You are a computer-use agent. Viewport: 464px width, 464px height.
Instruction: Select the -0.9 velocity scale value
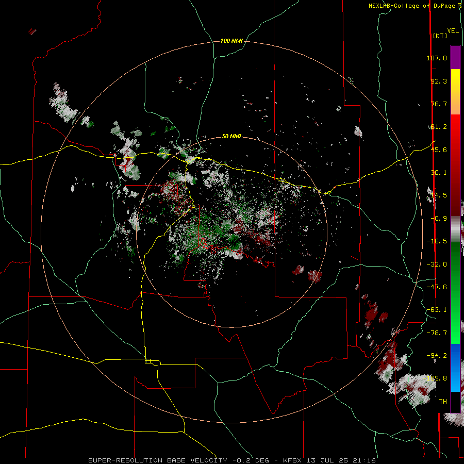(439, 219)
